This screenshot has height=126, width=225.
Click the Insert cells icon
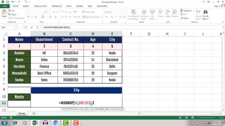[x=161, y=12]
